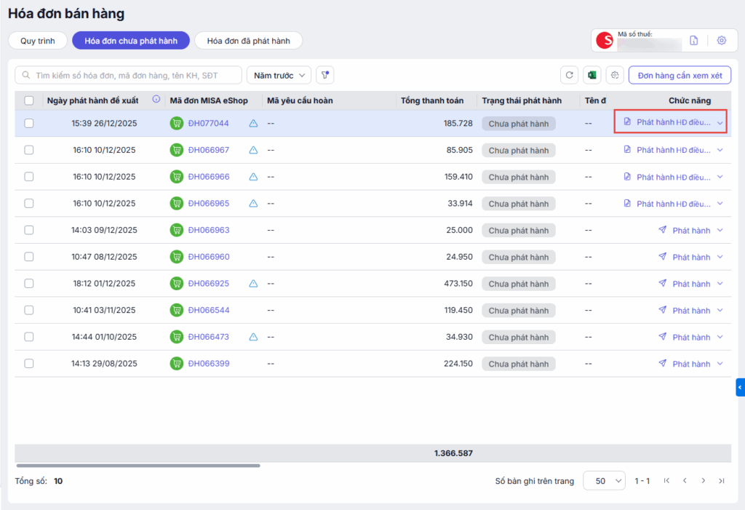Open the filter funnel icon
The image size is (745, 510).
(x=324, y=75)
